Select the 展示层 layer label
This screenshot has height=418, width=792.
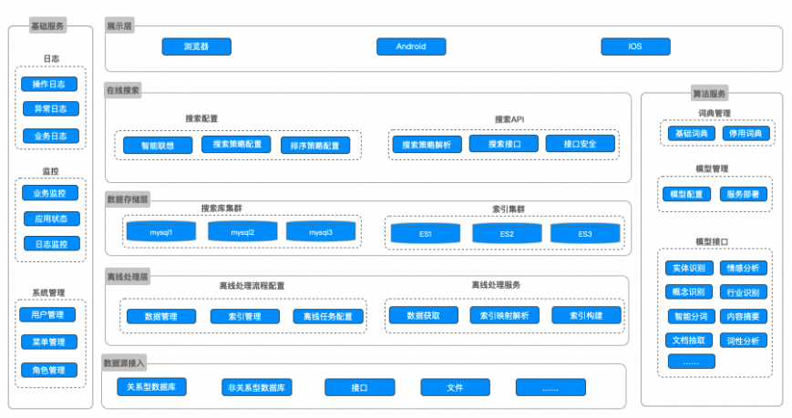[x=119, y=25]
